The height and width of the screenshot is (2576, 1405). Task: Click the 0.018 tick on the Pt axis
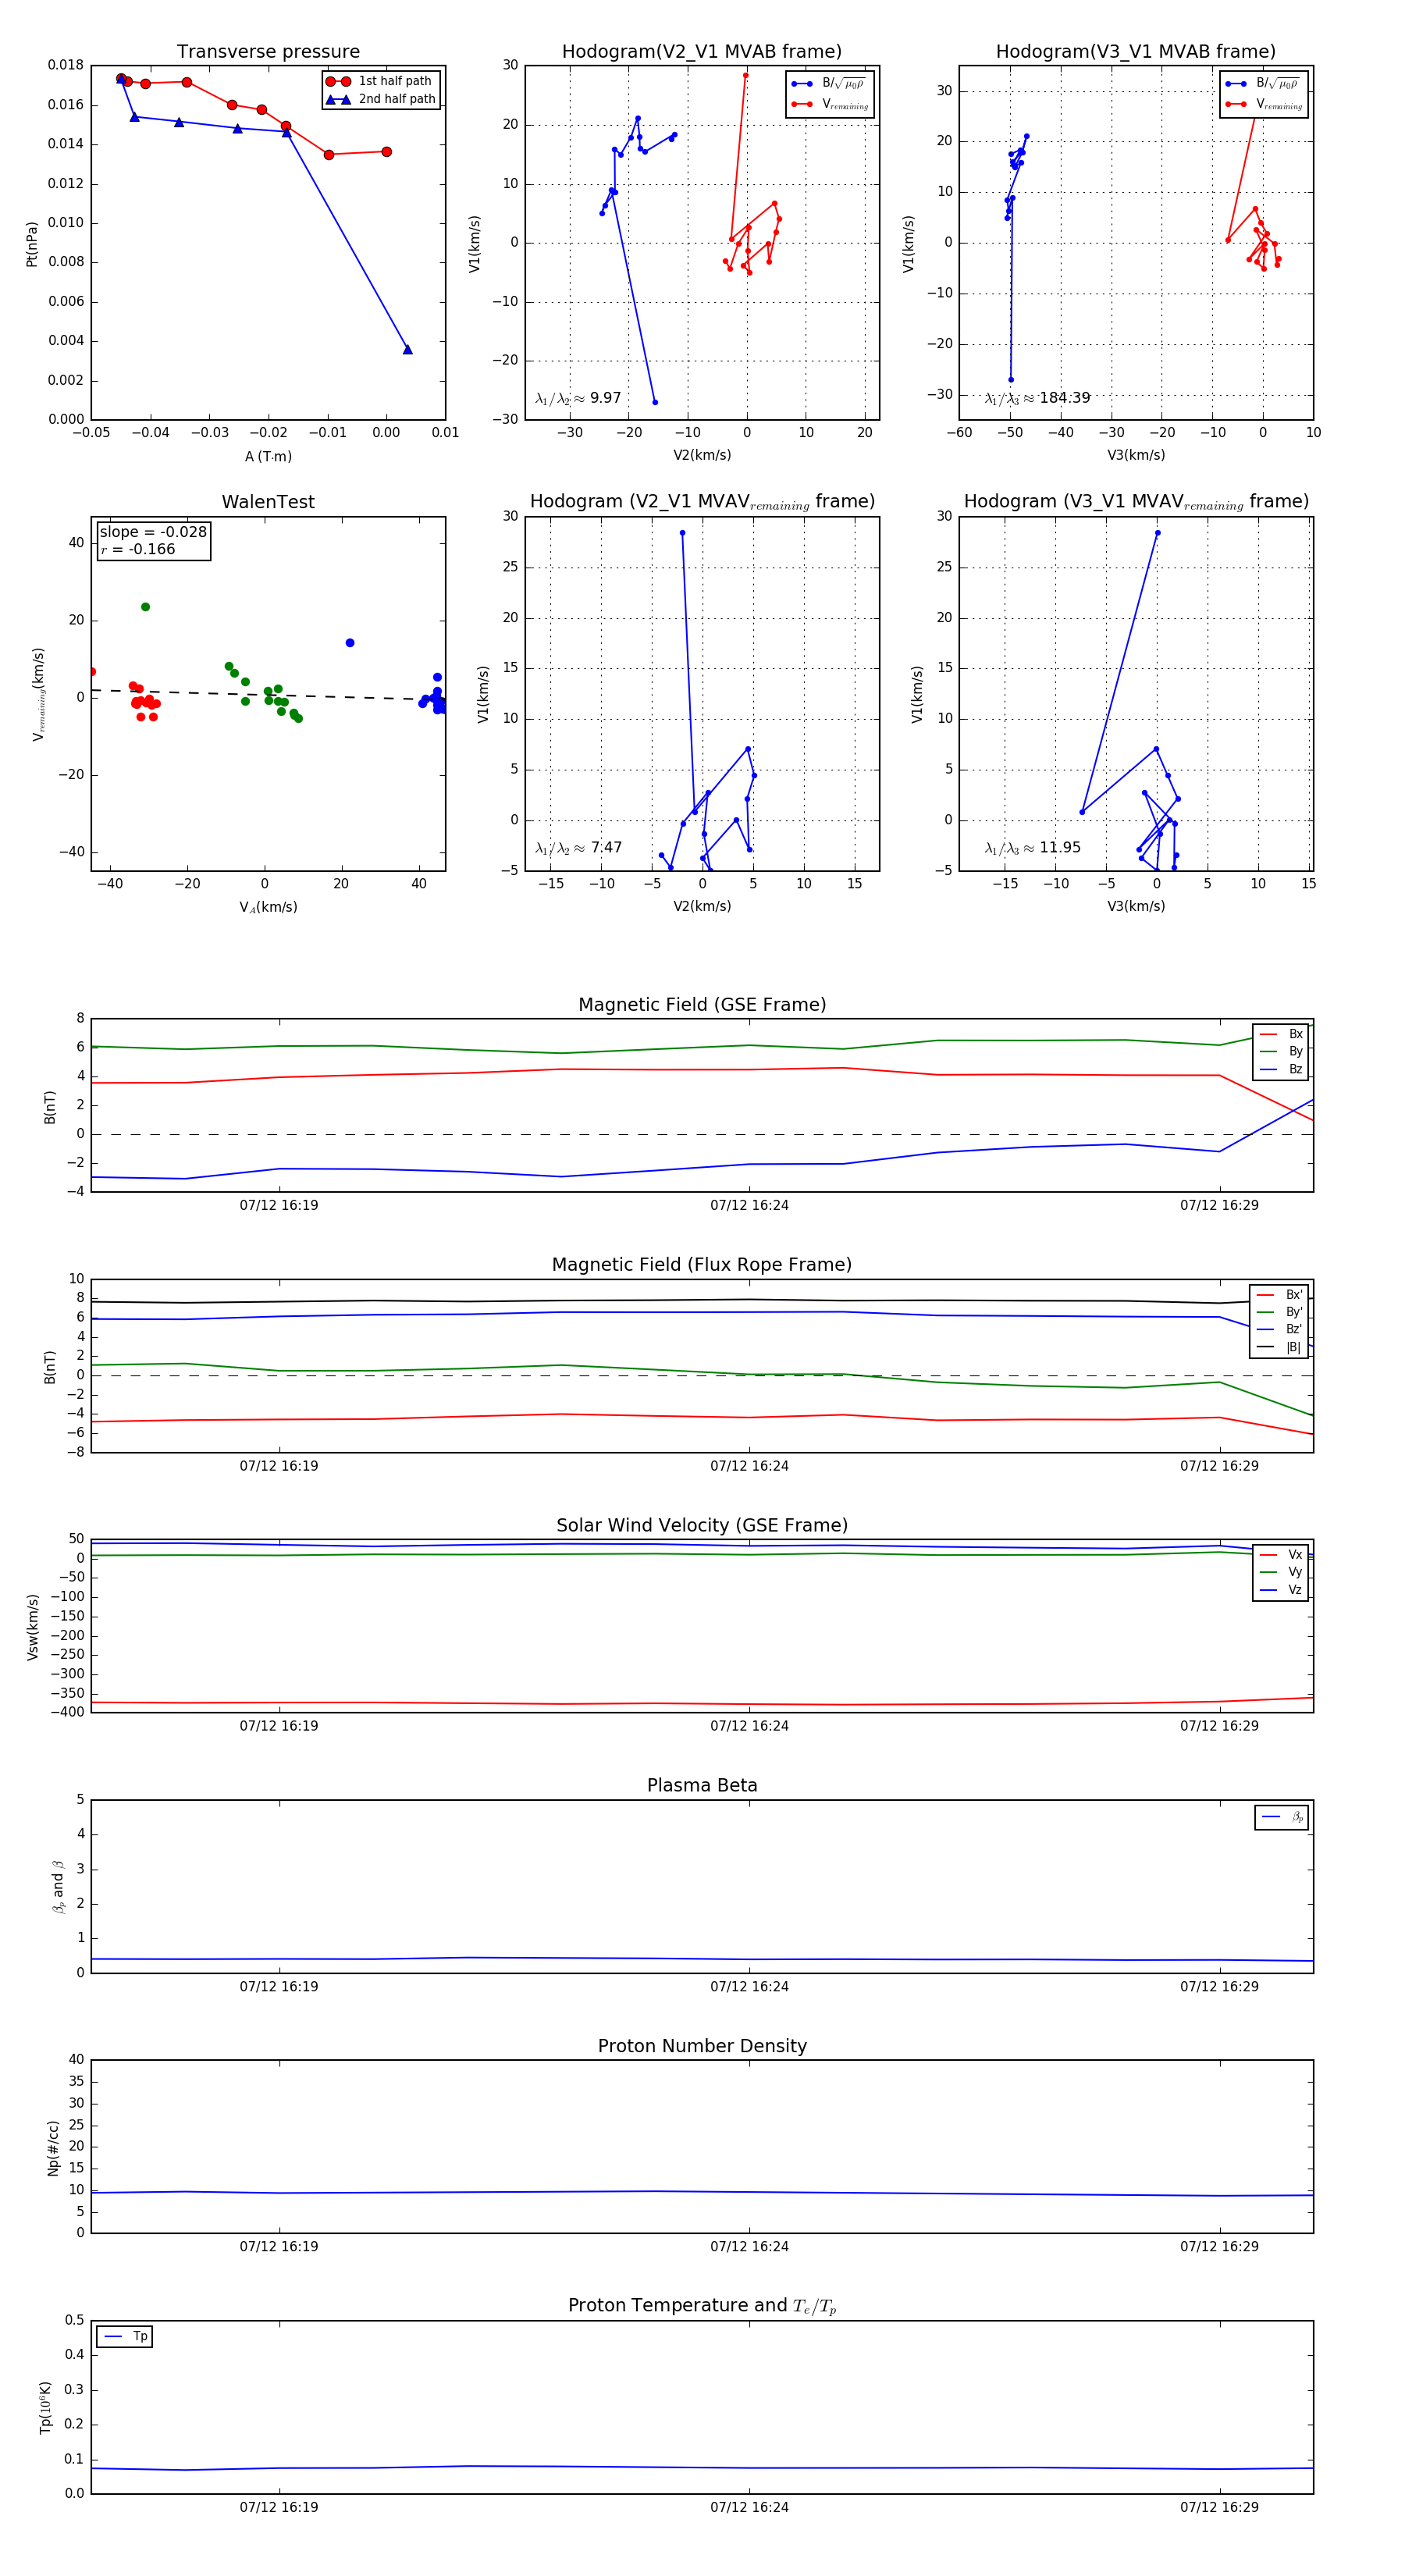[66, 65]
